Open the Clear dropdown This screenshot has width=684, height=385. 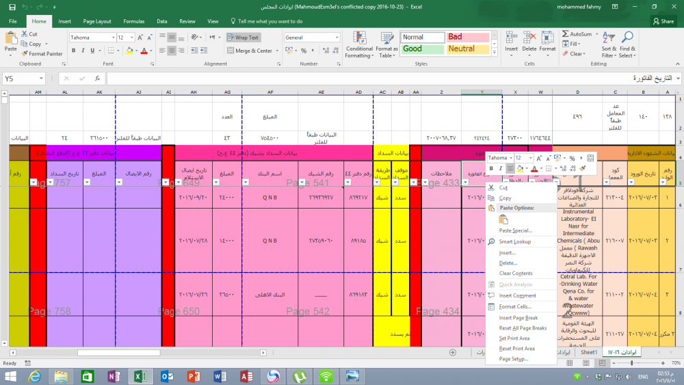[x=574, y=54]
